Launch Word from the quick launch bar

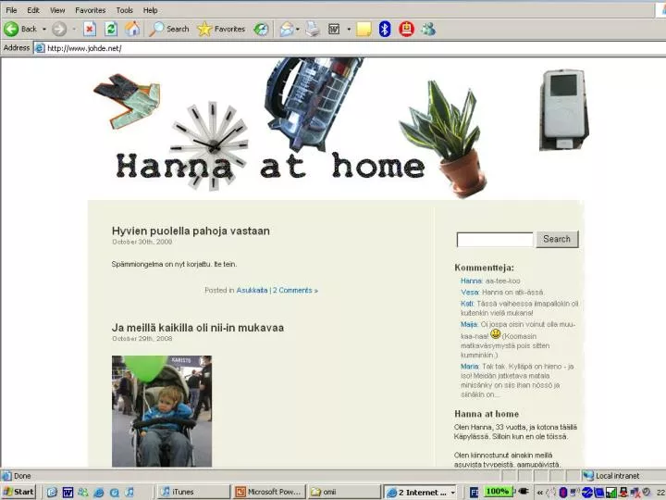[x=68, y=493]
